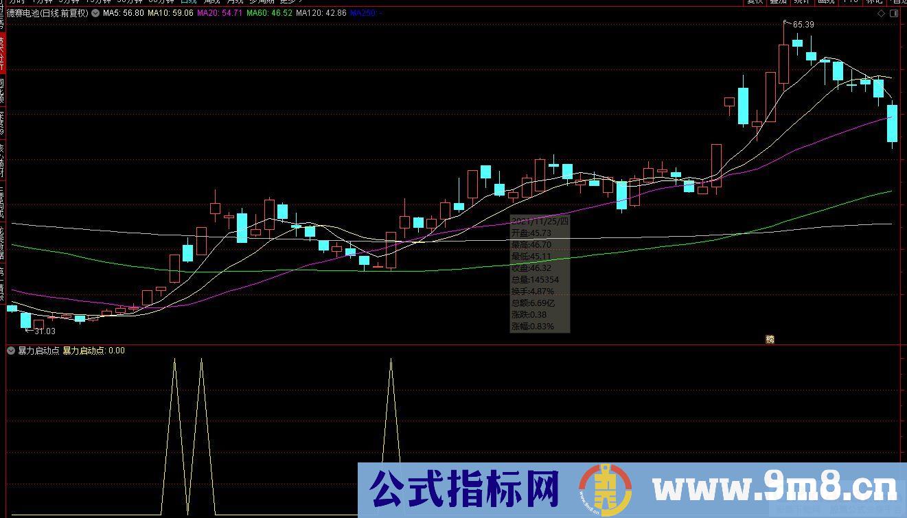Viewport: 907px width, 518px height.
Task: Click the 65.39 high price label
Action: coord(803,25)
